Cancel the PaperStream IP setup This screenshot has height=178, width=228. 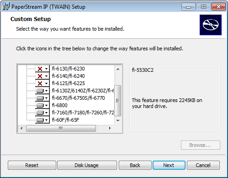[203, 165]
